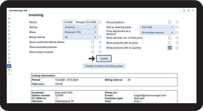Click help icon for Show excluded products
The image size is (203, 111).
click(x=100, y=47)
